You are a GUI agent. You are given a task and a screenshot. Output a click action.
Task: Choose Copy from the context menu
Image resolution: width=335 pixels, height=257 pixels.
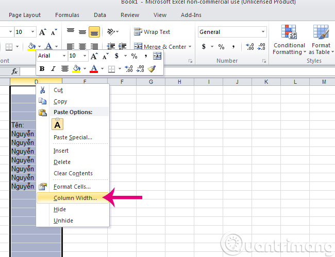[x=73, y=101]
